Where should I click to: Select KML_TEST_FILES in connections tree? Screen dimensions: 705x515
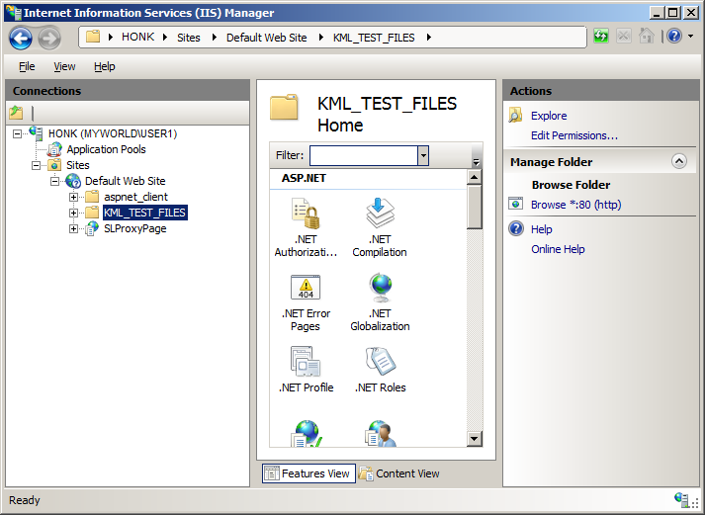144,213
